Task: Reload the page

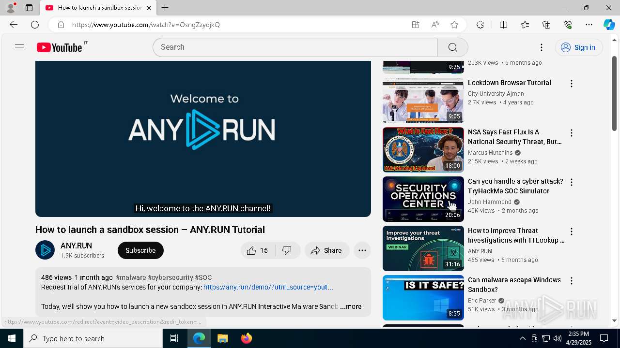Action: coord(35,25)
